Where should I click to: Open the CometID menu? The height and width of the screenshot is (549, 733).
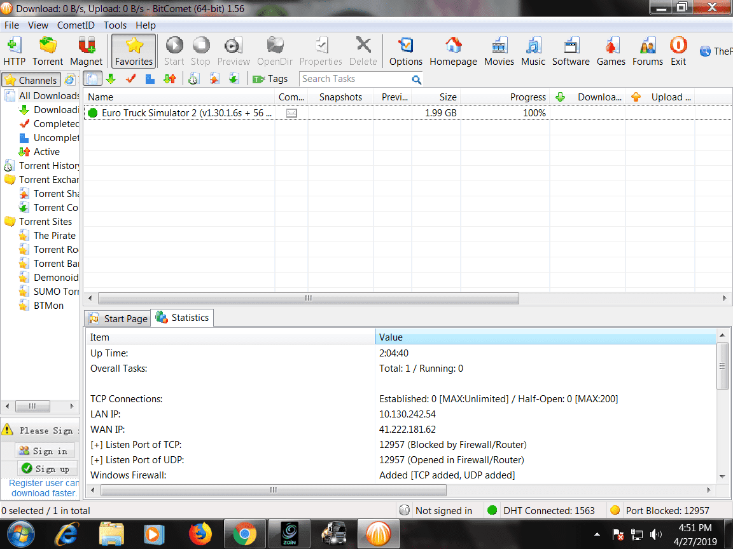[76, 25]
